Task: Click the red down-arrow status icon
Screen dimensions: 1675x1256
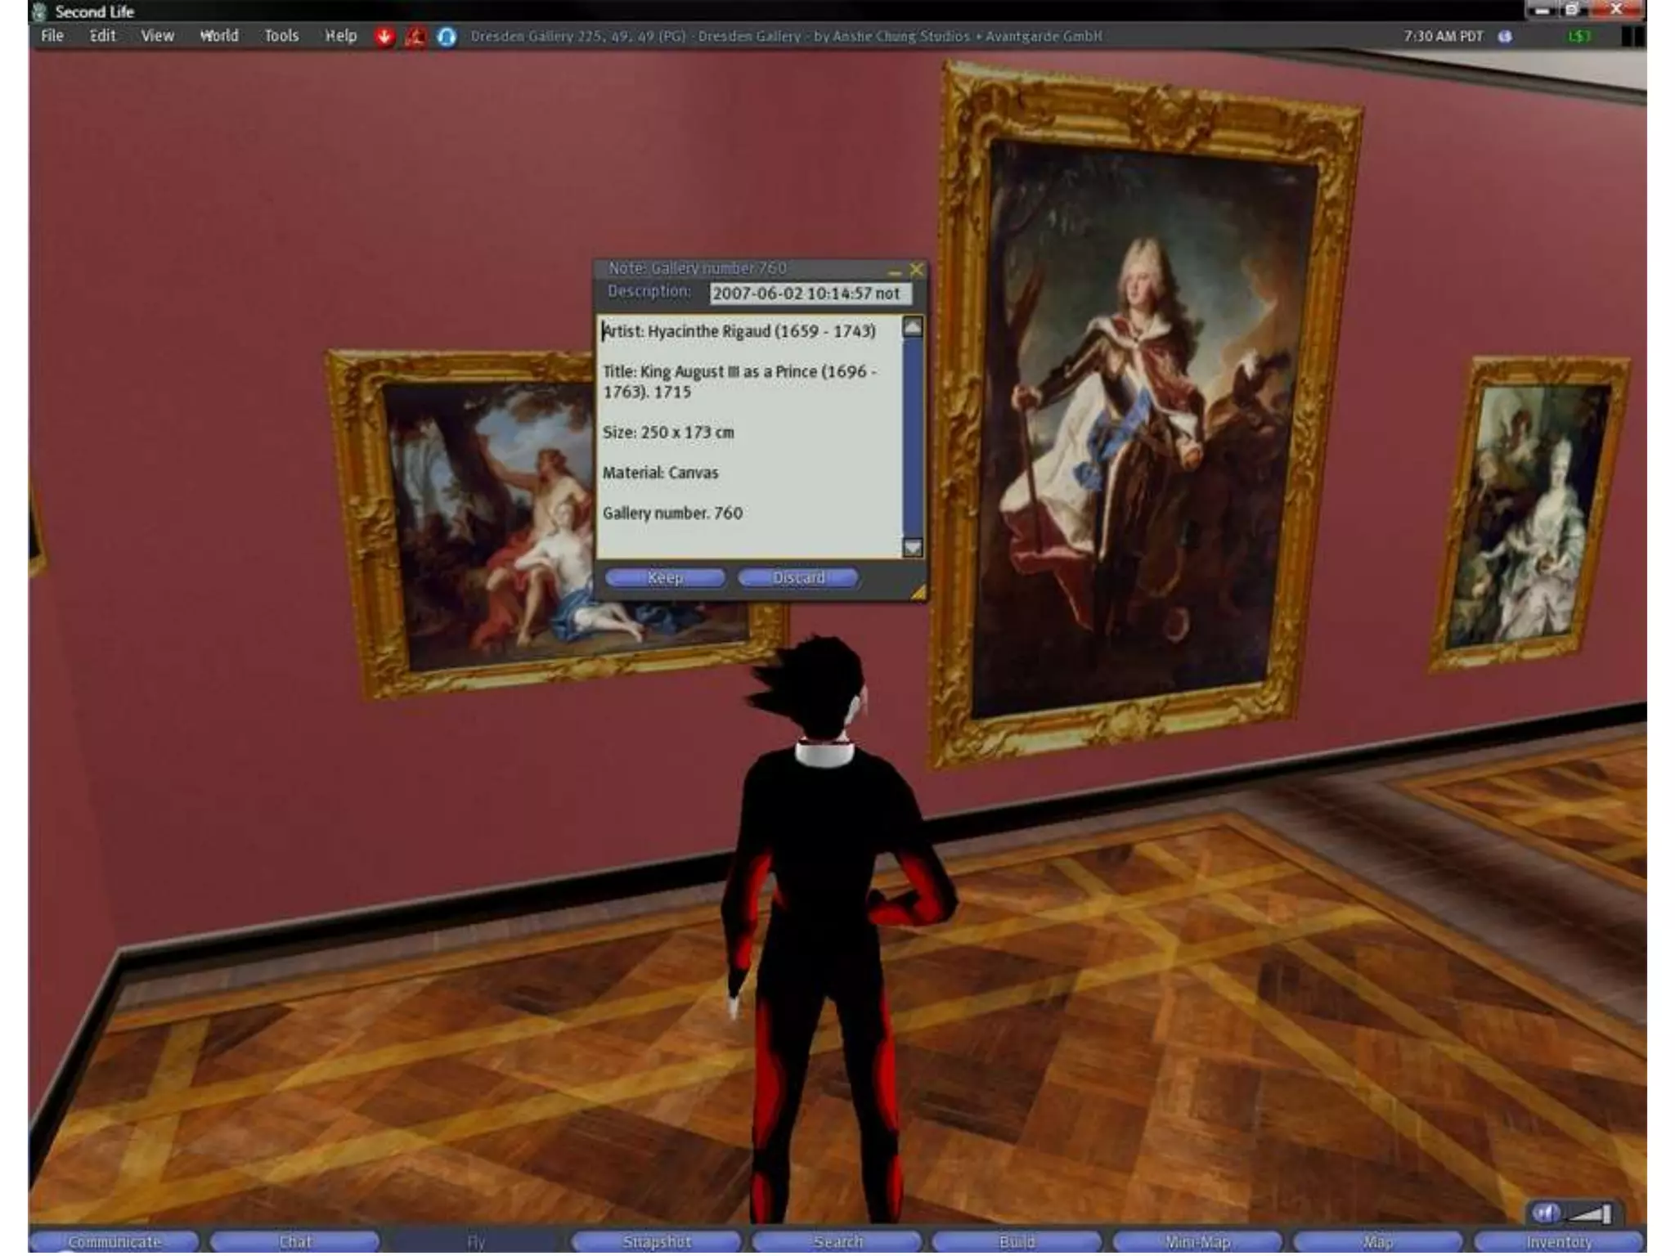Action: pyautogui.click(x=384, y=37)
